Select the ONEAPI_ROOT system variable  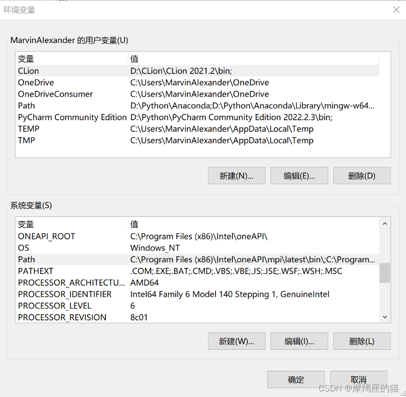coord(70,237)
